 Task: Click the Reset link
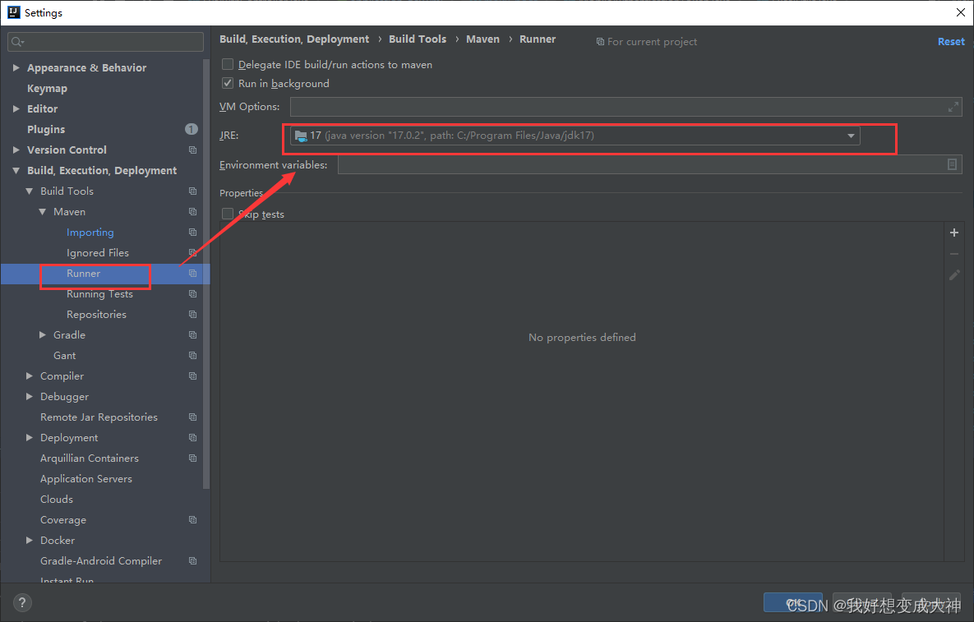click(x=950, y=41)
